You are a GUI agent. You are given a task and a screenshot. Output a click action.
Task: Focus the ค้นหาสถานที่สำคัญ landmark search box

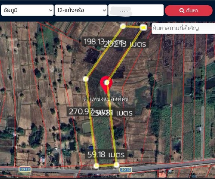pyautogui.click(x=183, y=28)
